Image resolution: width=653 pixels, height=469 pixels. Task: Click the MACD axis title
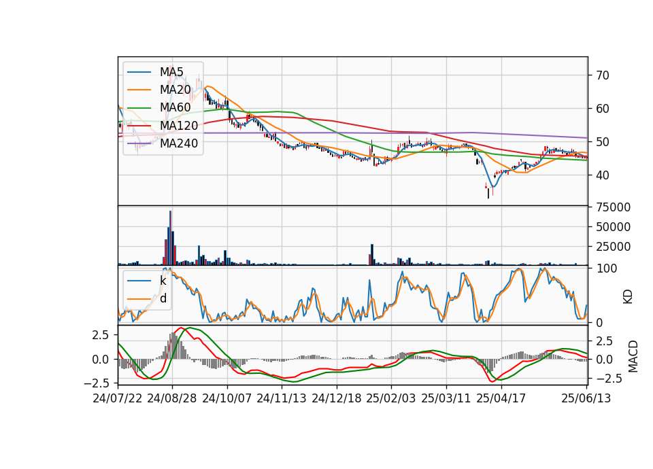tap(633, 357)
